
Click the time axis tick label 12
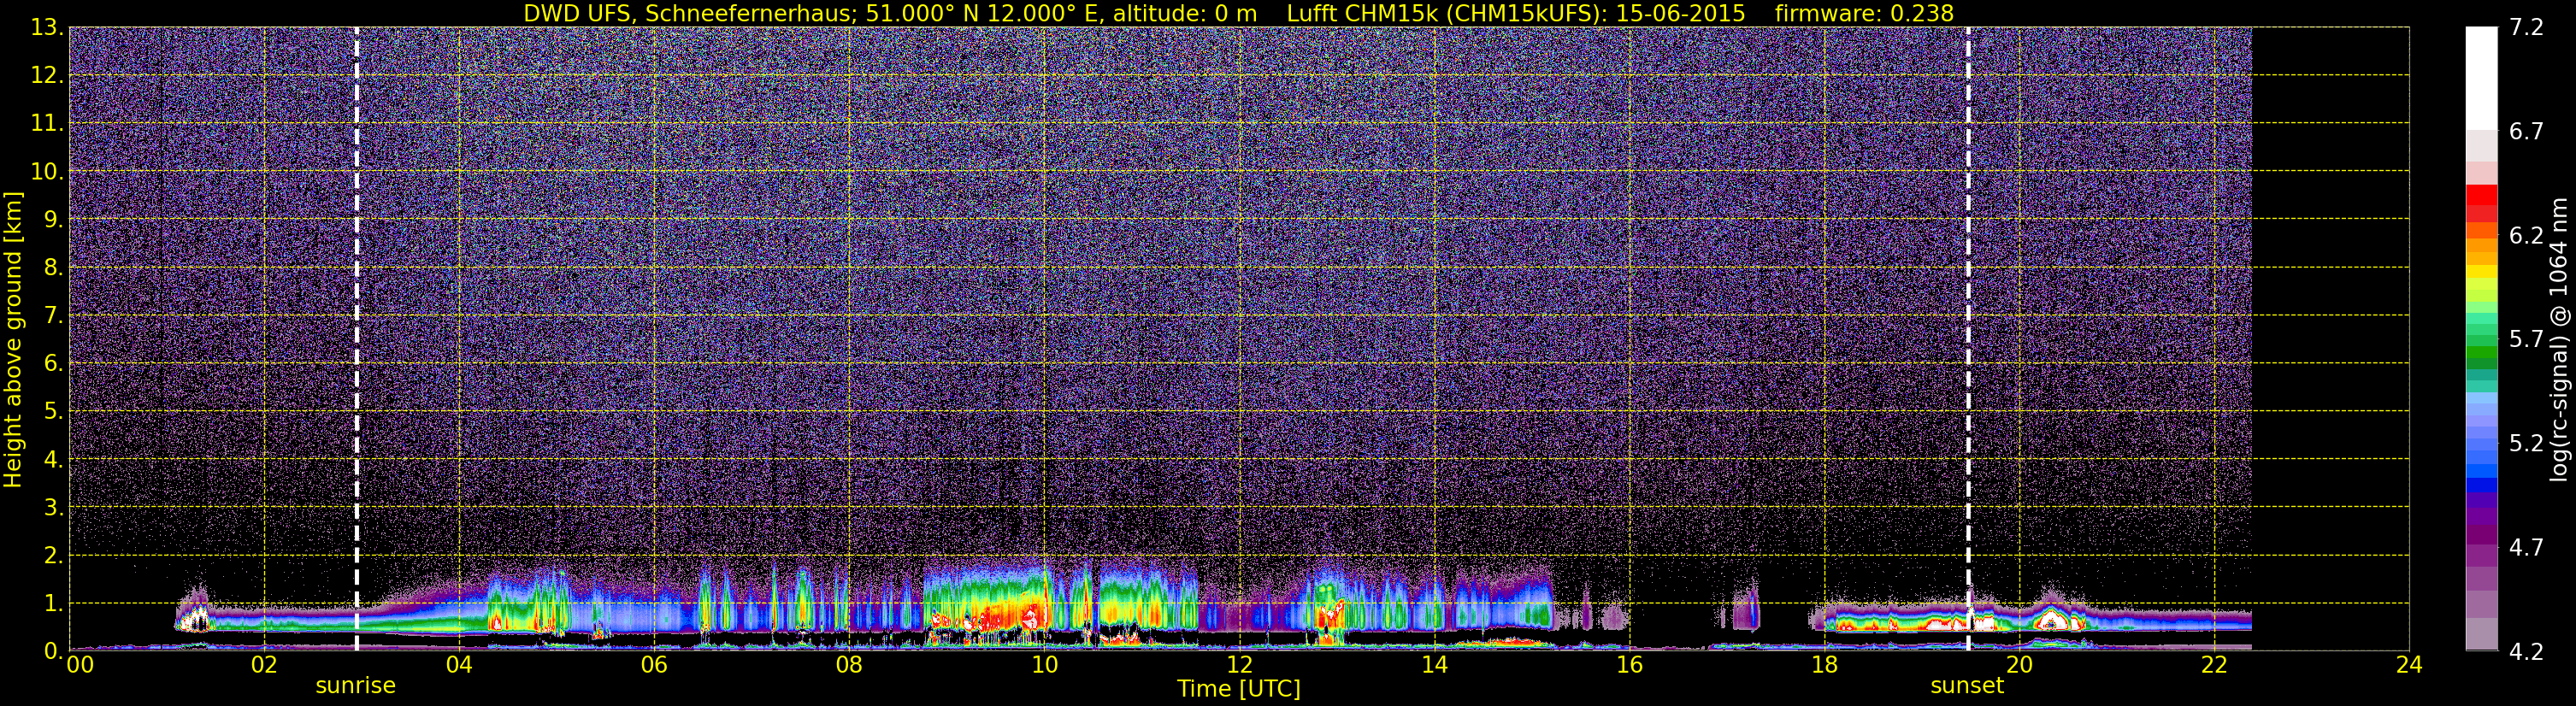tap(1239, 666)
